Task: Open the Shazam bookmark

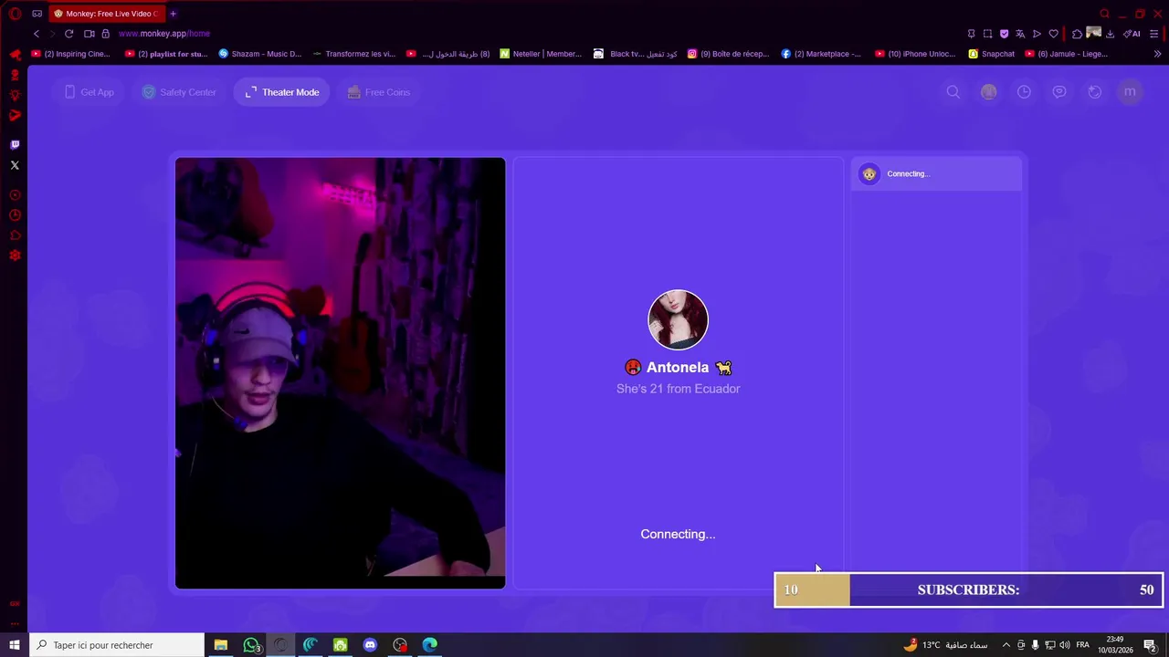Action: [259, 54]
